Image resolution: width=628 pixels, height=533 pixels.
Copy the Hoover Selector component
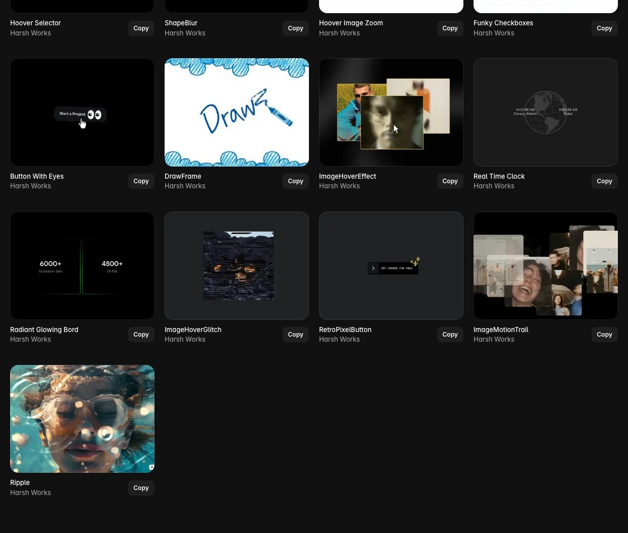141,28
